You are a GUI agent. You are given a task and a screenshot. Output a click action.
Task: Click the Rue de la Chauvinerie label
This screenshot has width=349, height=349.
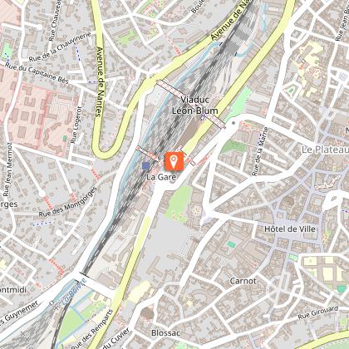60,47
